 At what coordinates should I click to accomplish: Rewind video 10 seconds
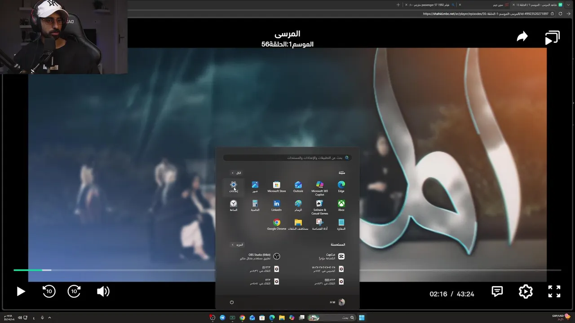pyautogui.click(x=49, y=291)
